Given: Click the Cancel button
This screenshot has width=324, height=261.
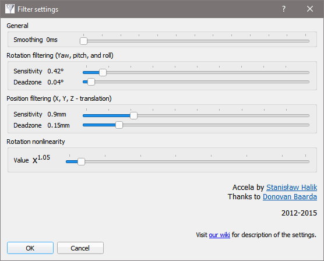Looking at the screenshot, I should (x=80, y=248).
